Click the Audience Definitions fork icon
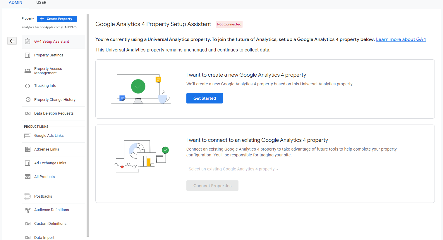Screen dimensions: 443x240 tap(28, 210)
